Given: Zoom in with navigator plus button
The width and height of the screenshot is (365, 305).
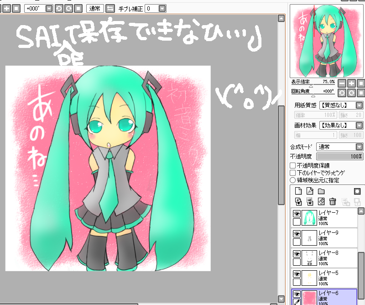Looking at the screenshot, I should click(351, 83).
